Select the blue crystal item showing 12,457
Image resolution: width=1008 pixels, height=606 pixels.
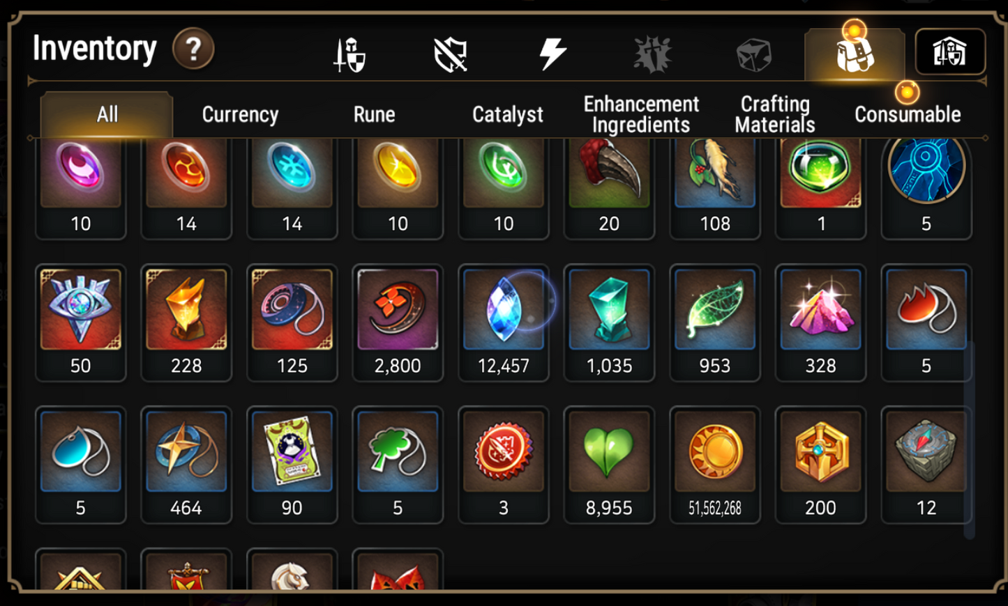(x=504, y=323)
